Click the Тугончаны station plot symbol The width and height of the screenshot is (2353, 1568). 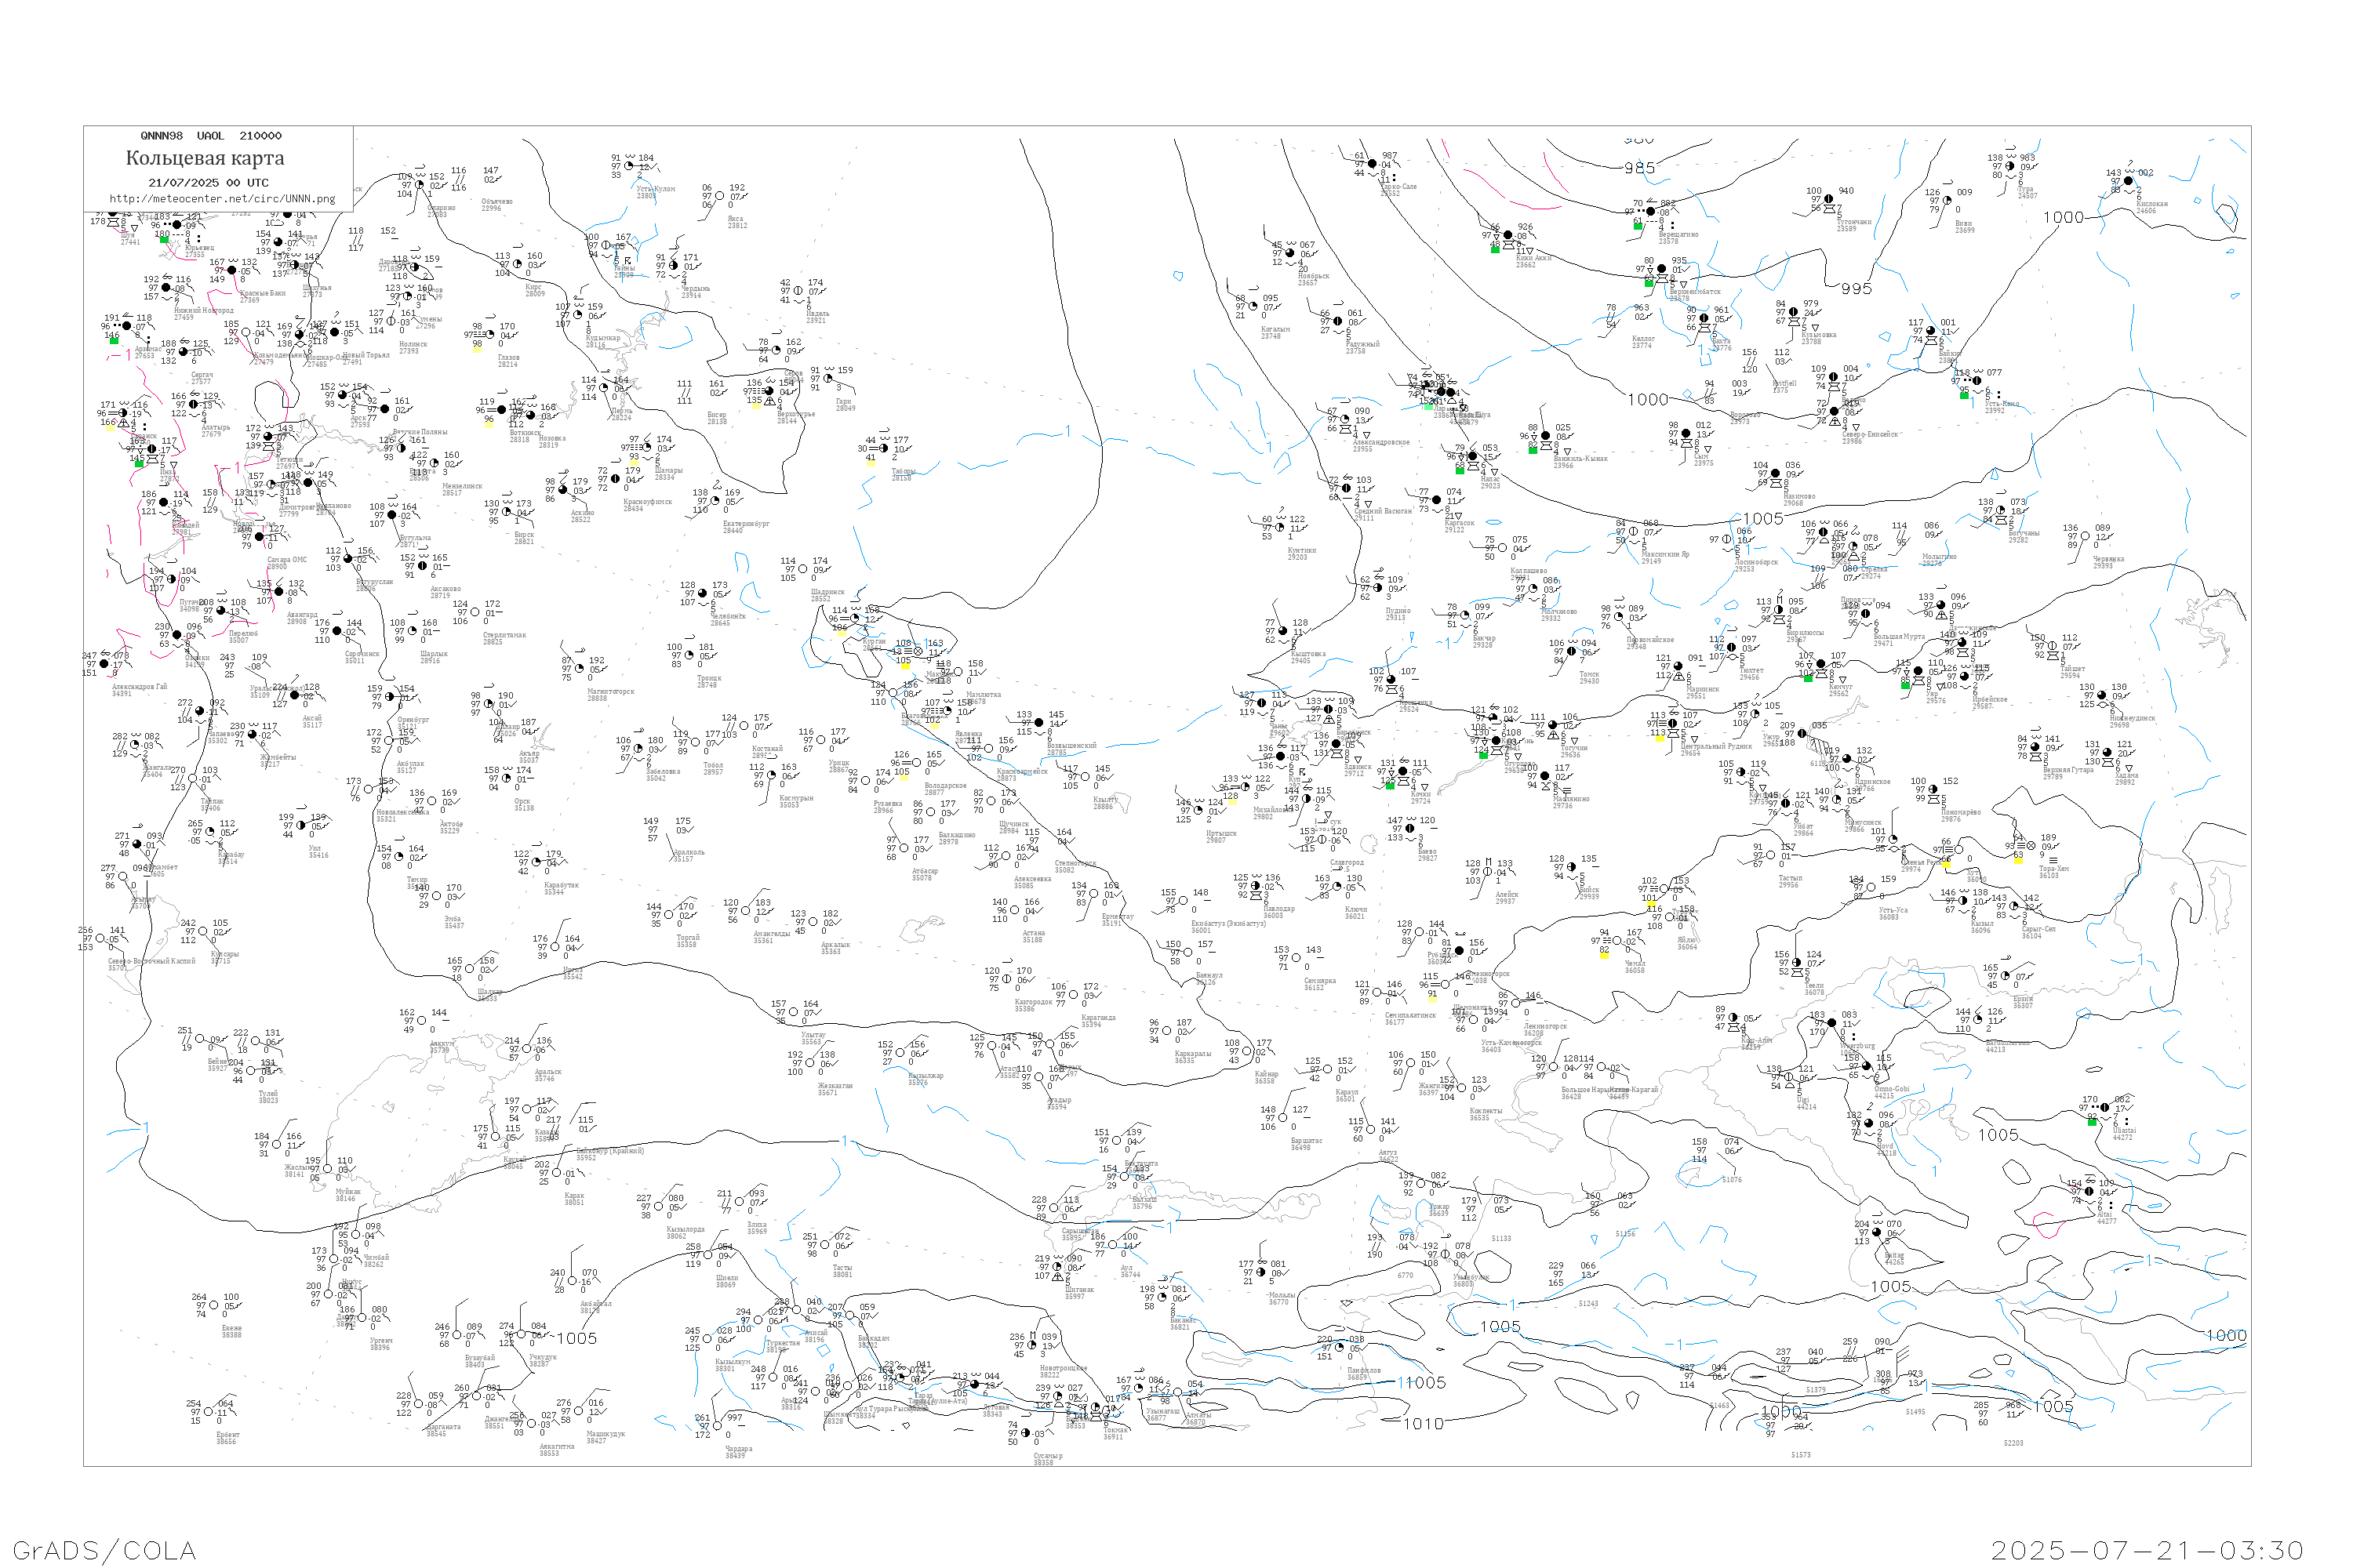coord(1829,199)
